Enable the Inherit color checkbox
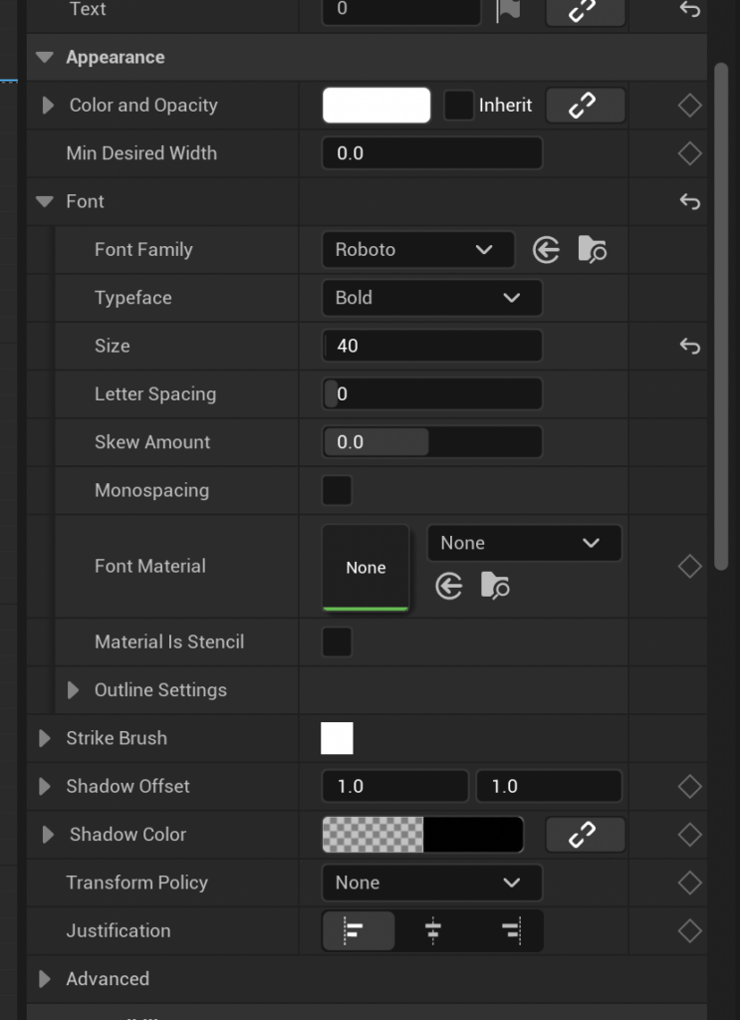This screenshot has width=740, height=1020. click(458, 106)
